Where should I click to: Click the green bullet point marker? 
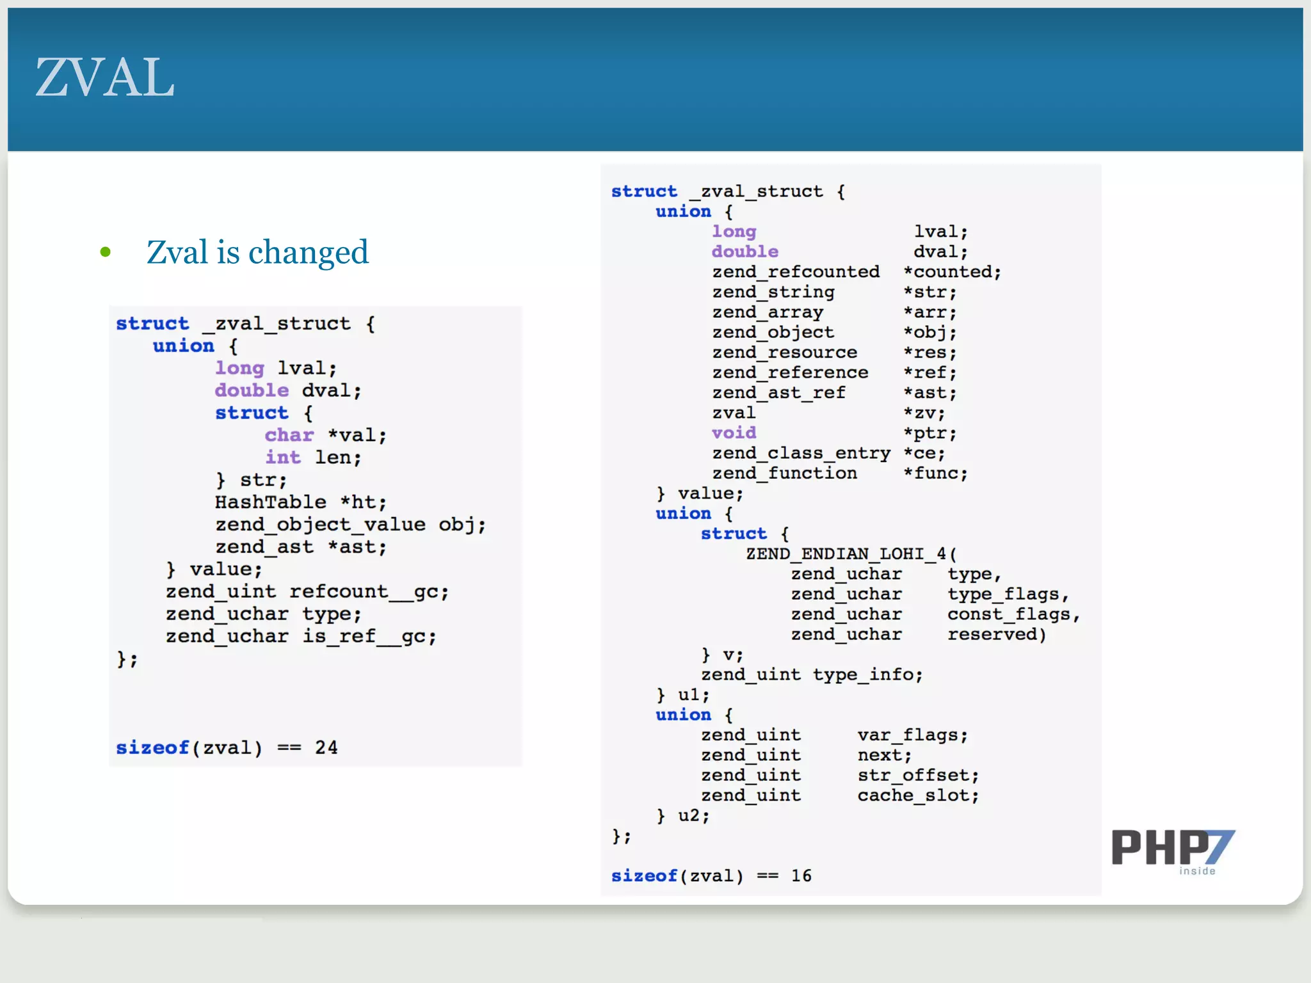(x=106, y=252)
